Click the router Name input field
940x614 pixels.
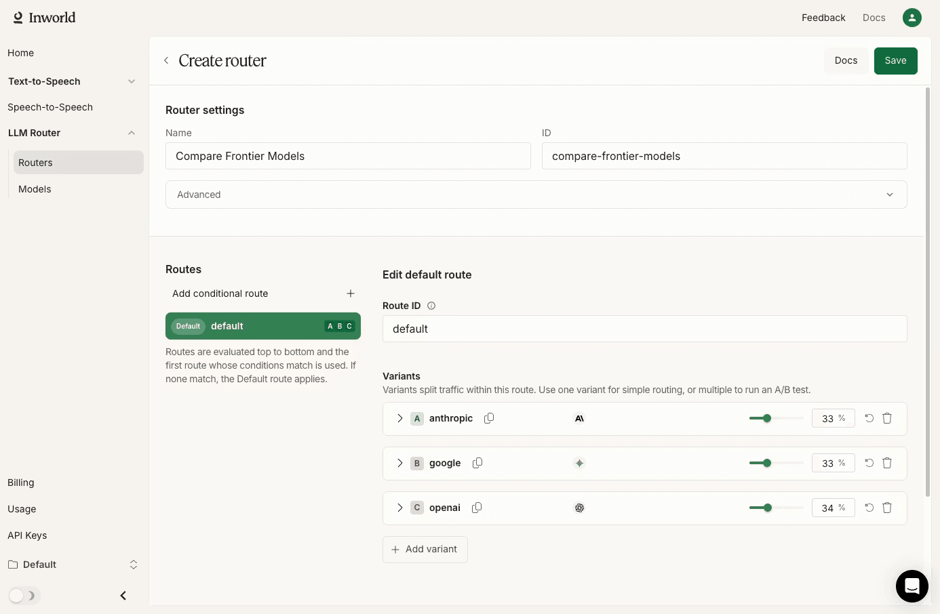(348, 156)
